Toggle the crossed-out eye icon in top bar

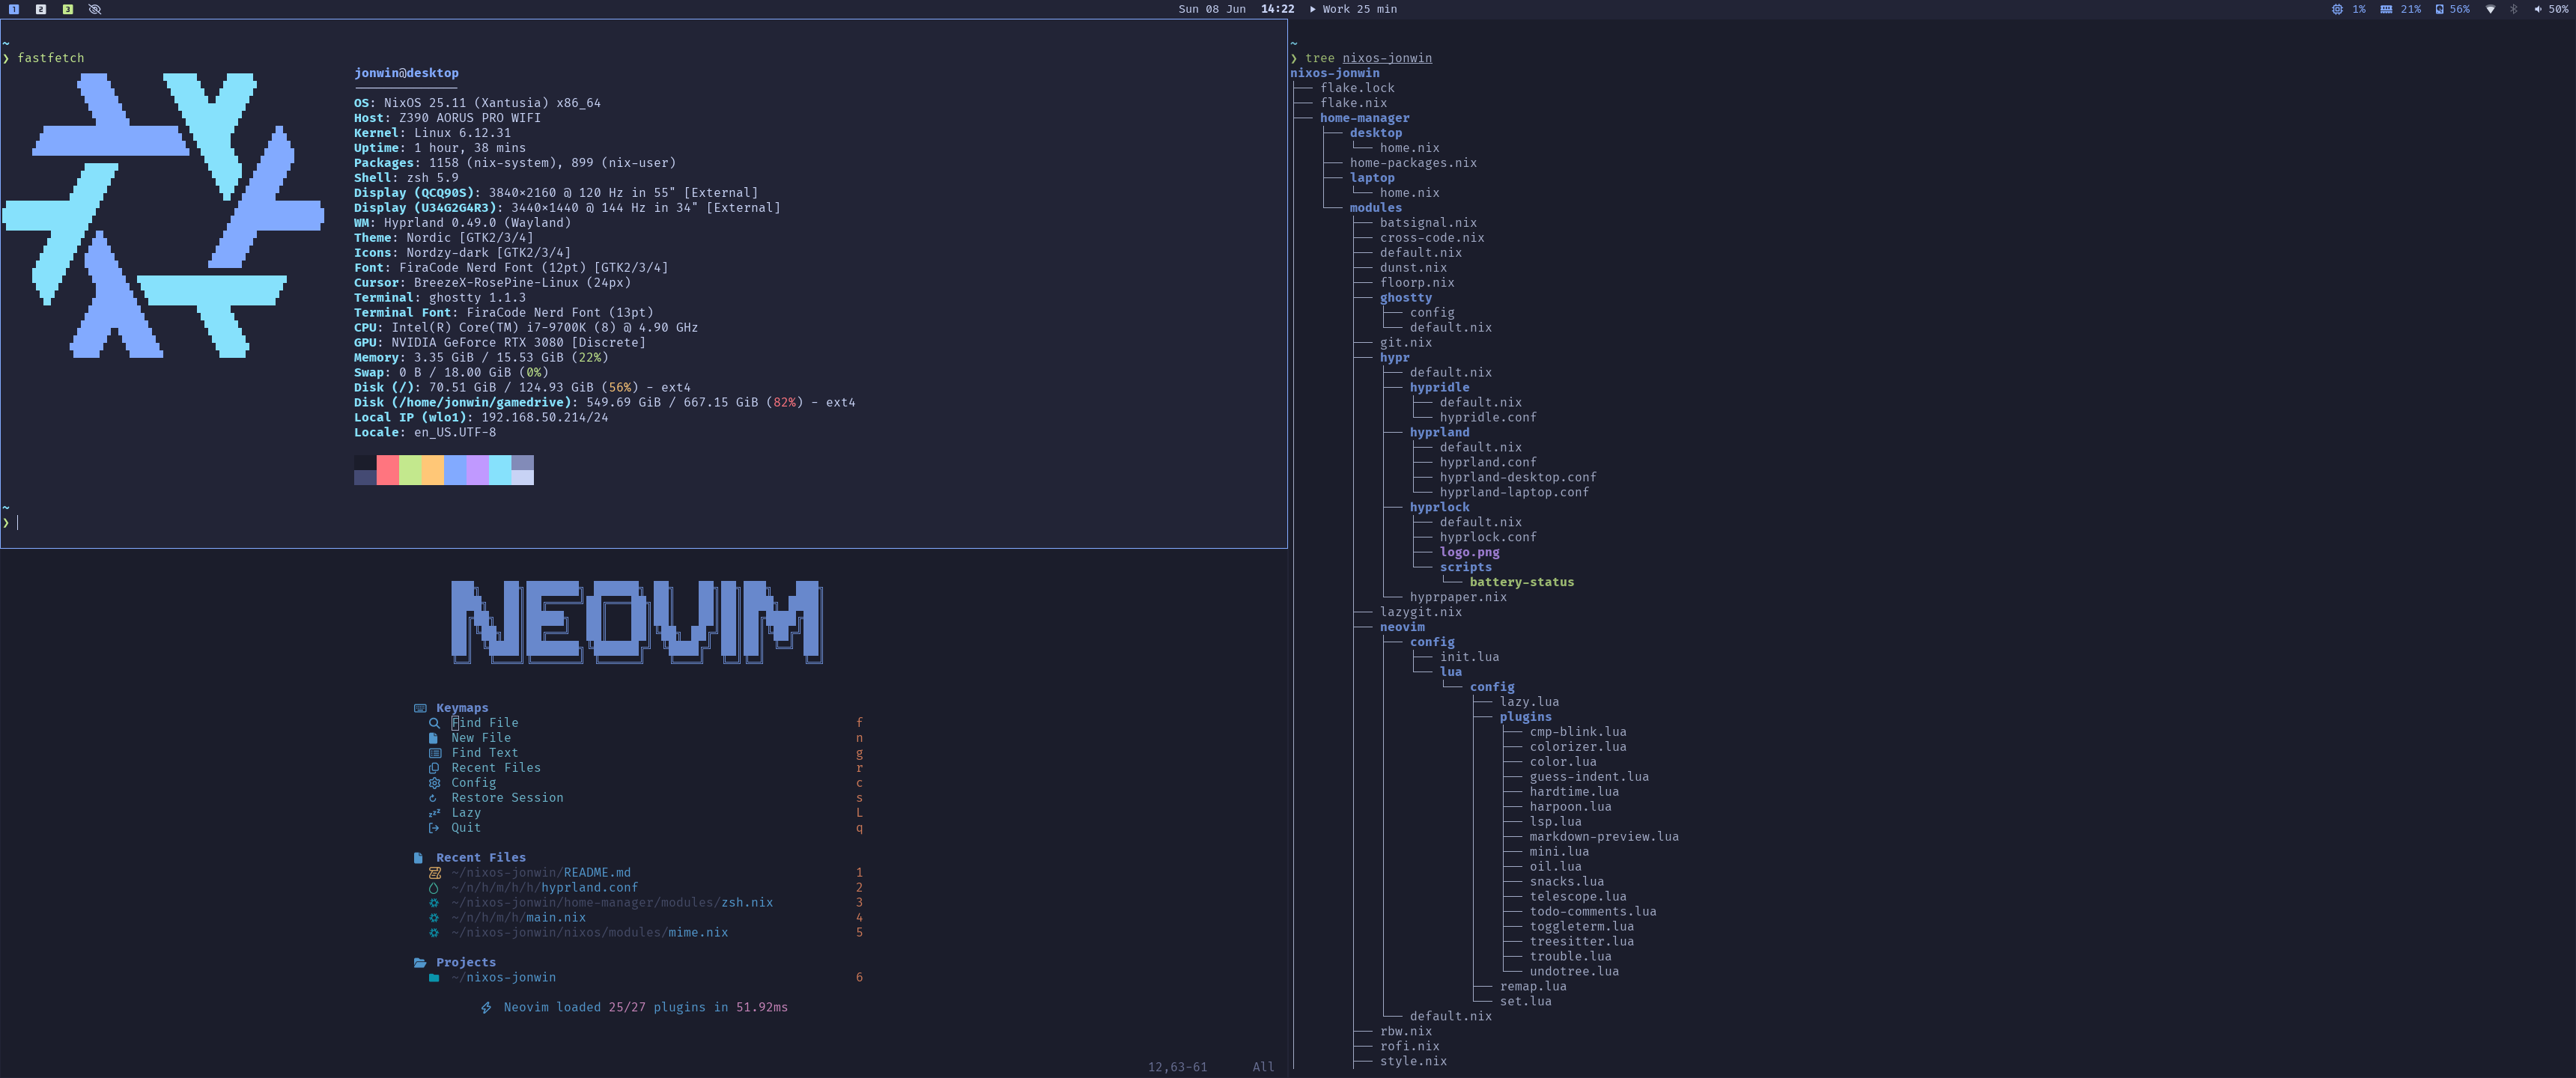coord(95,9)
